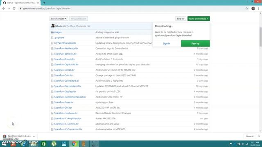Open the Chrome profile avatar
Image resolution: width=262 pixels, height=147 pixels.
253,9
